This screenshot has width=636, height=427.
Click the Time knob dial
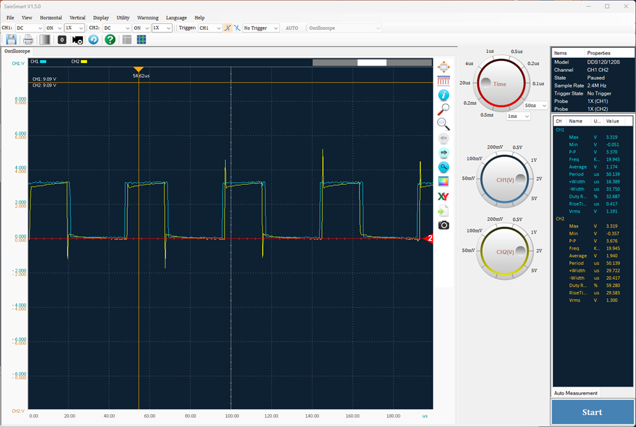[x=501, y=84]
